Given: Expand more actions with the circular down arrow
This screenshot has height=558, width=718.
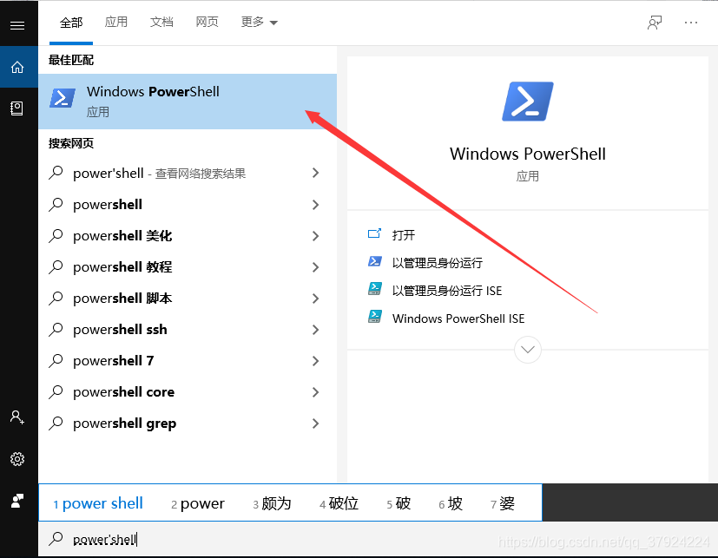Looking at the screenshot, I should coord(528,350).
